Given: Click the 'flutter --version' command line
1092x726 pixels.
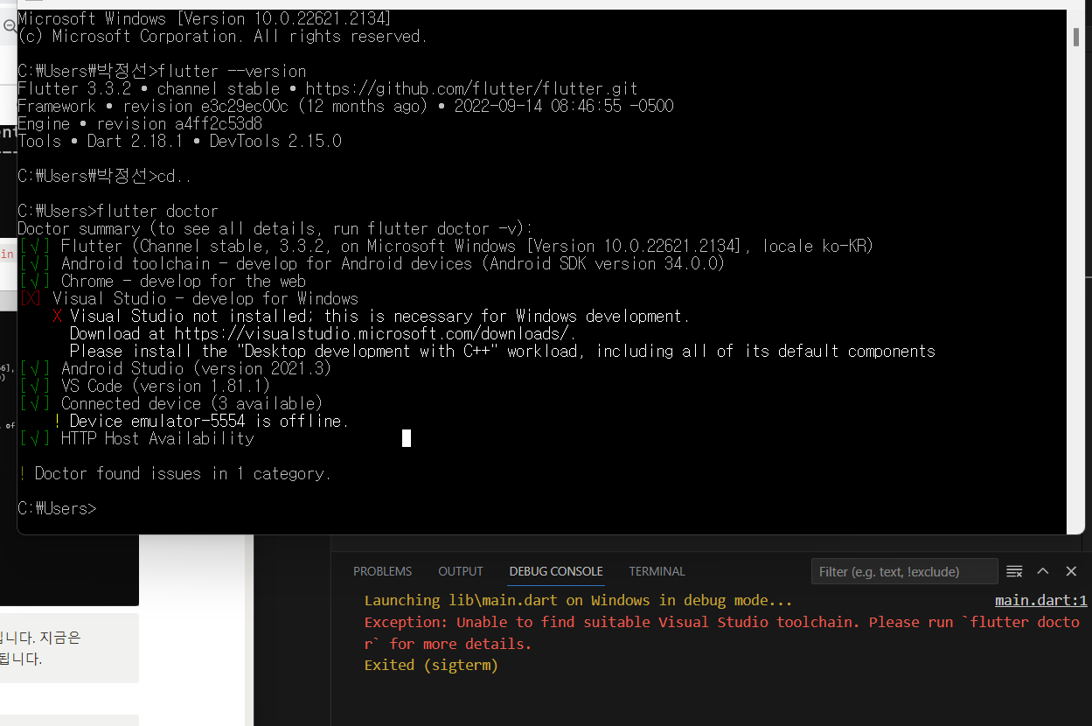Looking at the screenshot, I should (x=162, y=71).
